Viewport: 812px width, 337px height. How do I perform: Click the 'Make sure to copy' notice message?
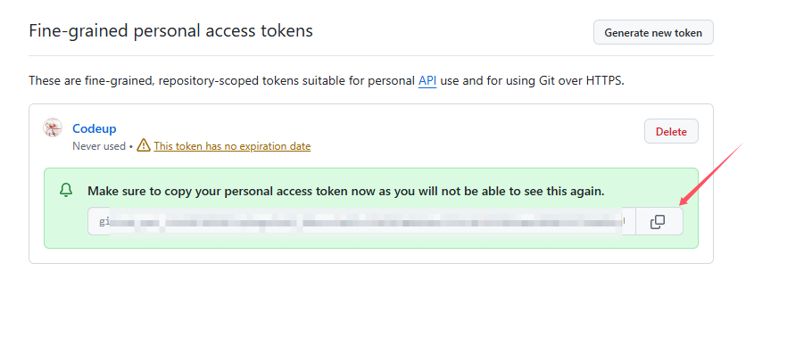[x=346, y=191]
